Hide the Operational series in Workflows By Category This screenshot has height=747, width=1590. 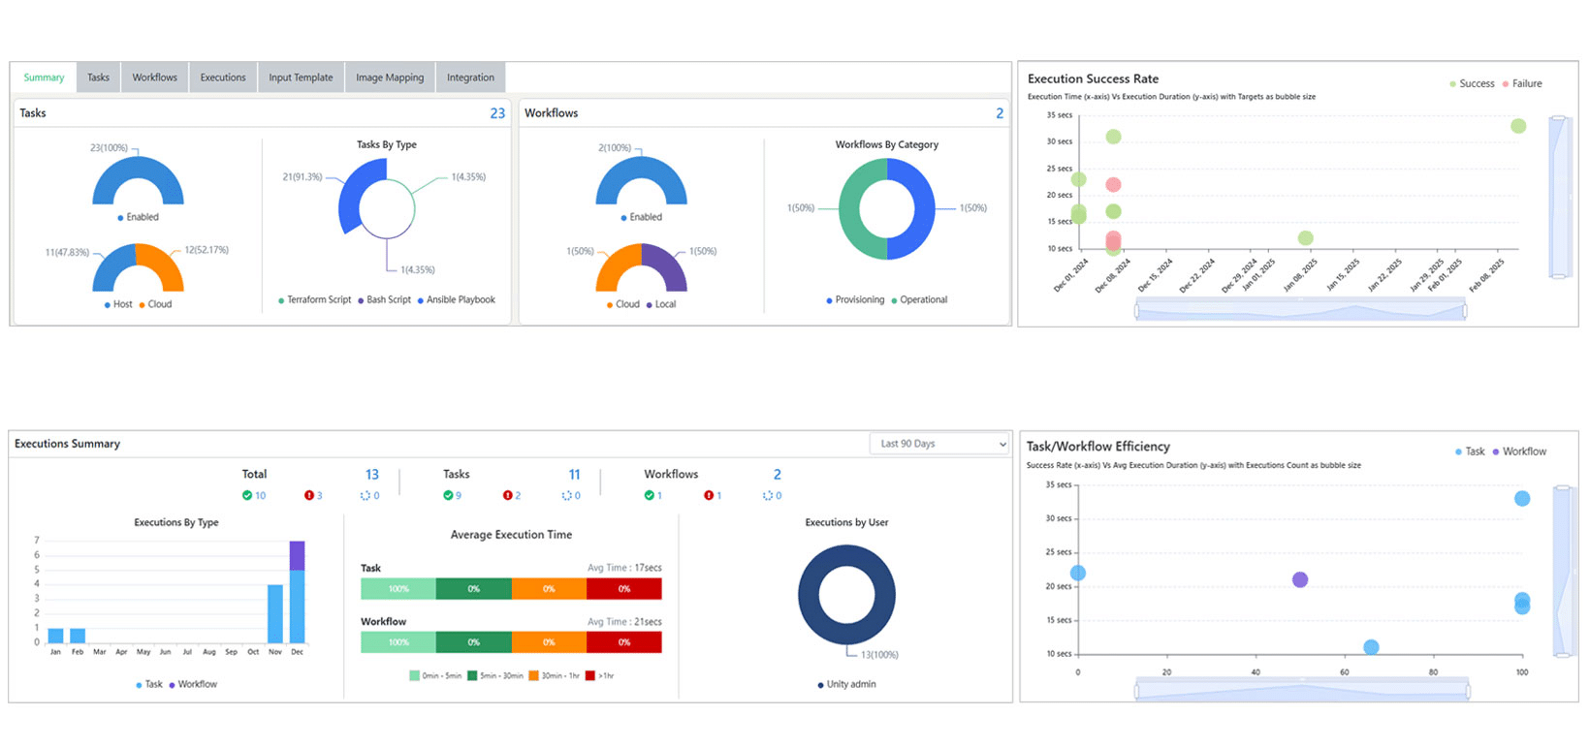tap(918, 300)
